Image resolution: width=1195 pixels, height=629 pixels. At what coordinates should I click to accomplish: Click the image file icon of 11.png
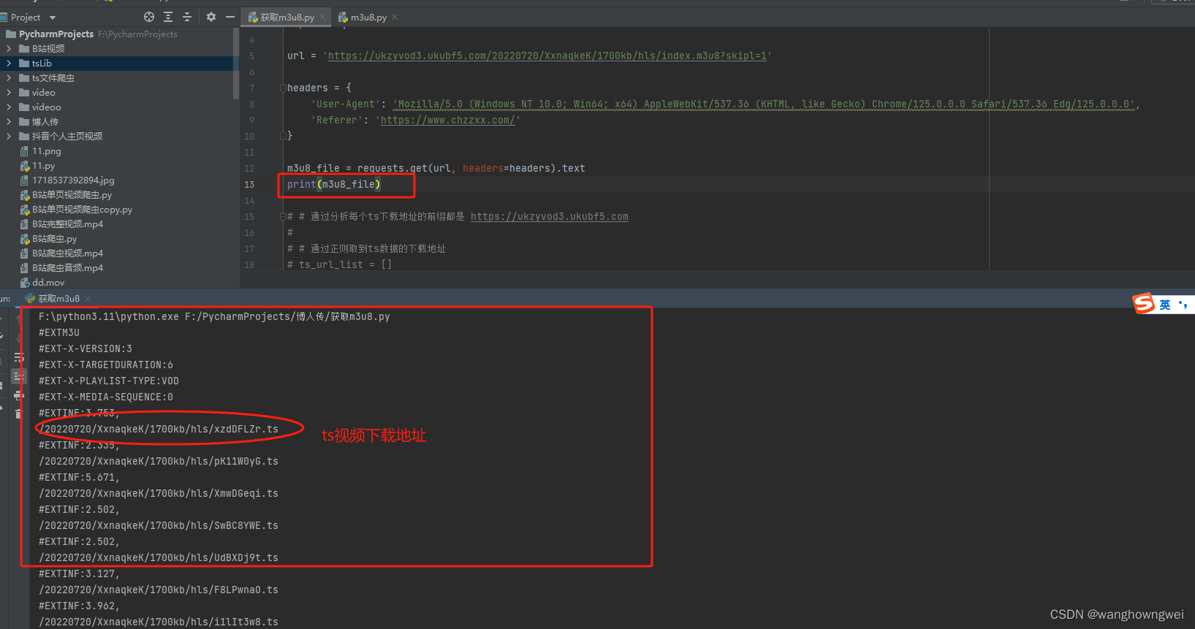click(25, 151)
